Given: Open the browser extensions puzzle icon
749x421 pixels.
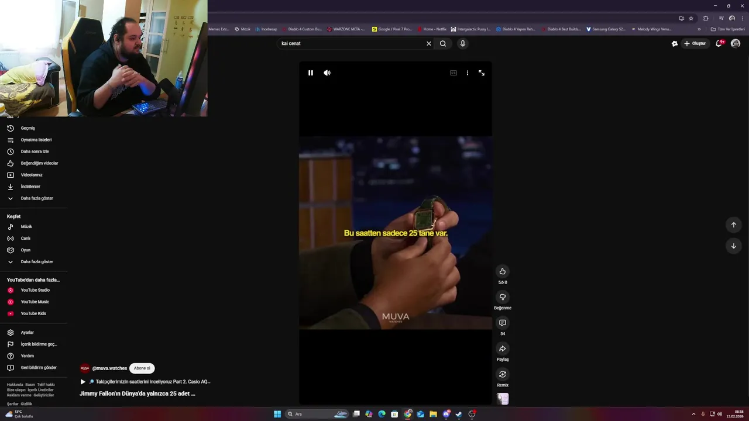Looking at the screenshot, I should 706,18.
